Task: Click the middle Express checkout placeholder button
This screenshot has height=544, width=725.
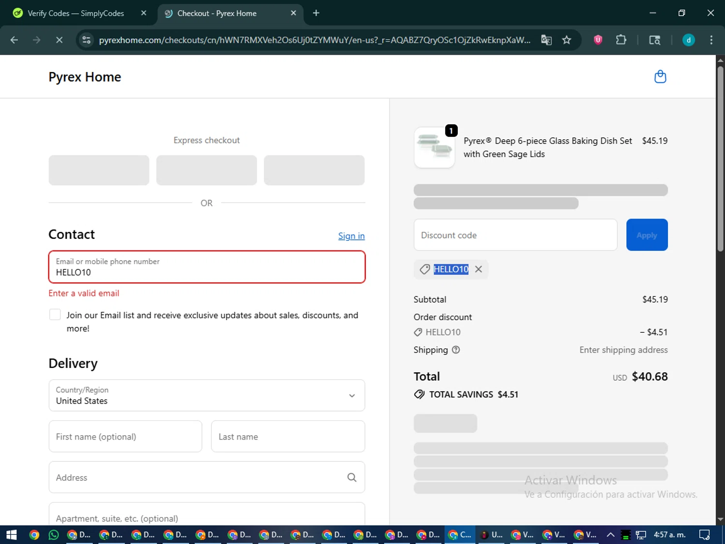Action: tap(206, 170)
